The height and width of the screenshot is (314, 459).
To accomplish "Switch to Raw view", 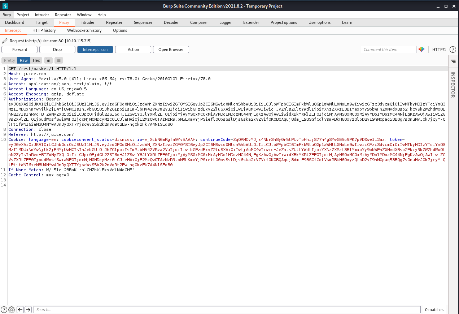I will [24, 60].
